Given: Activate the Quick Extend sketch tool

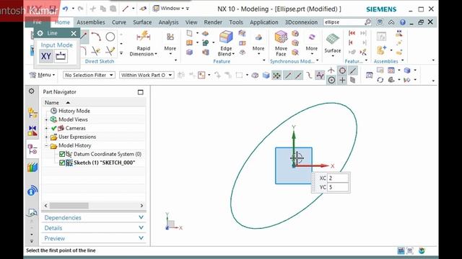Looking at the screenshot, I should coord(110,51).
